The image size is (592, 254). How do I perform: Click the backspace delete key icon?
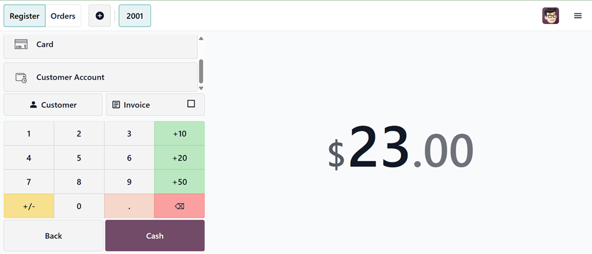(179, 206)
